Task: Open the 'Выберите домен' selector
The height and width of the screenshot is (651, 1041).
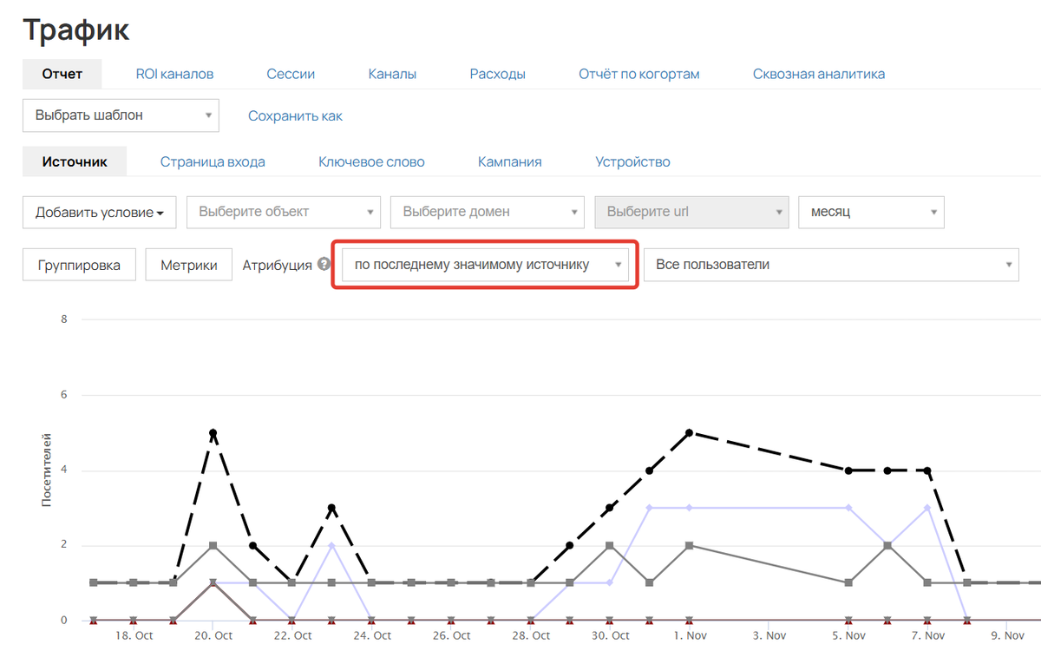Action: point(487,212)
